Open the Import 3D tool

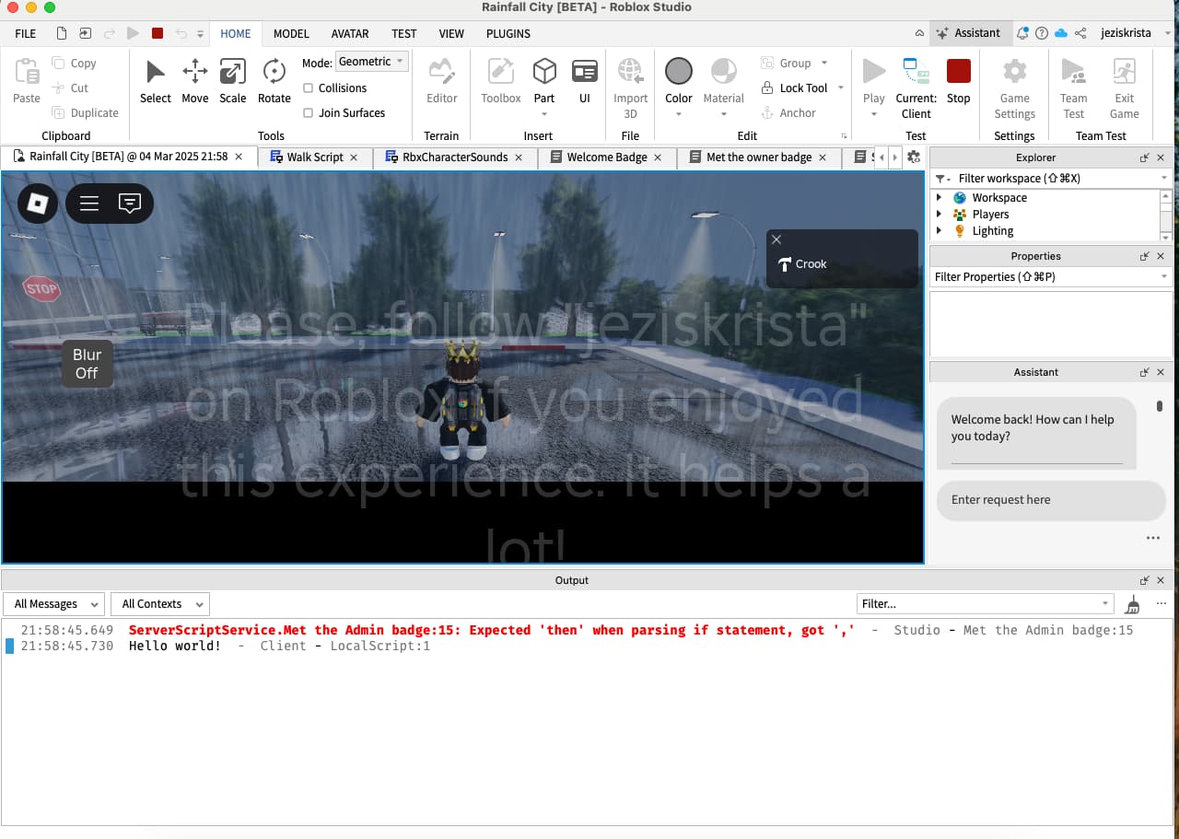[630, 83]
